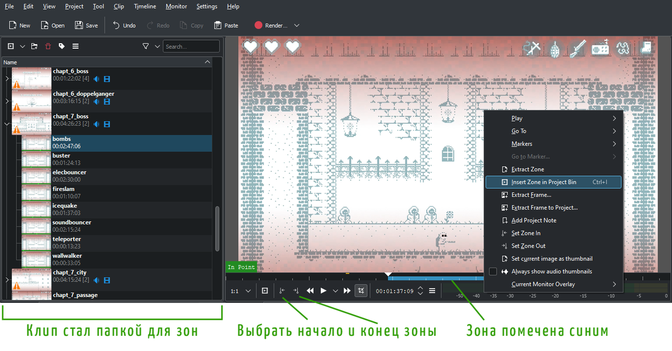Viewport: 672px width, 351px height.
Task: Expand the chapt_6_boss clip
Action: click(x=7, y=79)
